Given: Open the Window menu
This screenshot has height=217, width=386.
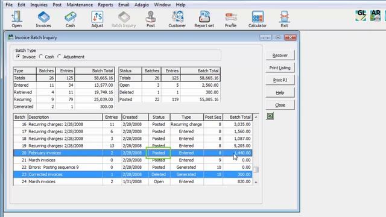Looking at the screenshot, I should [162, 5].
